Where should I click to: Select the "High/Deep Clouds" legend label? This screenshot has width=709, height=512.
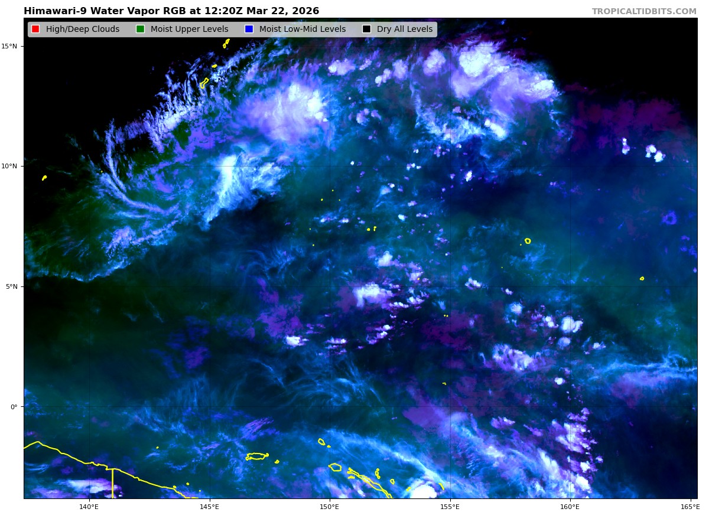click(82, 30)
